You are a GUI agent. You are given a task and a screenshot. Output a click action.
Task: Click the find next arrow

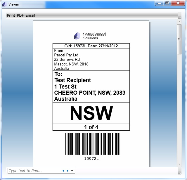click(x=67, y=171)
